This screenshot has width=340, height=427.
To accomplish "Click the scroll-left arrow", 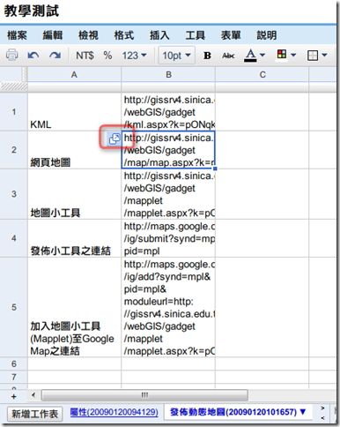I will pyautogui.click(x=33, y=395).
